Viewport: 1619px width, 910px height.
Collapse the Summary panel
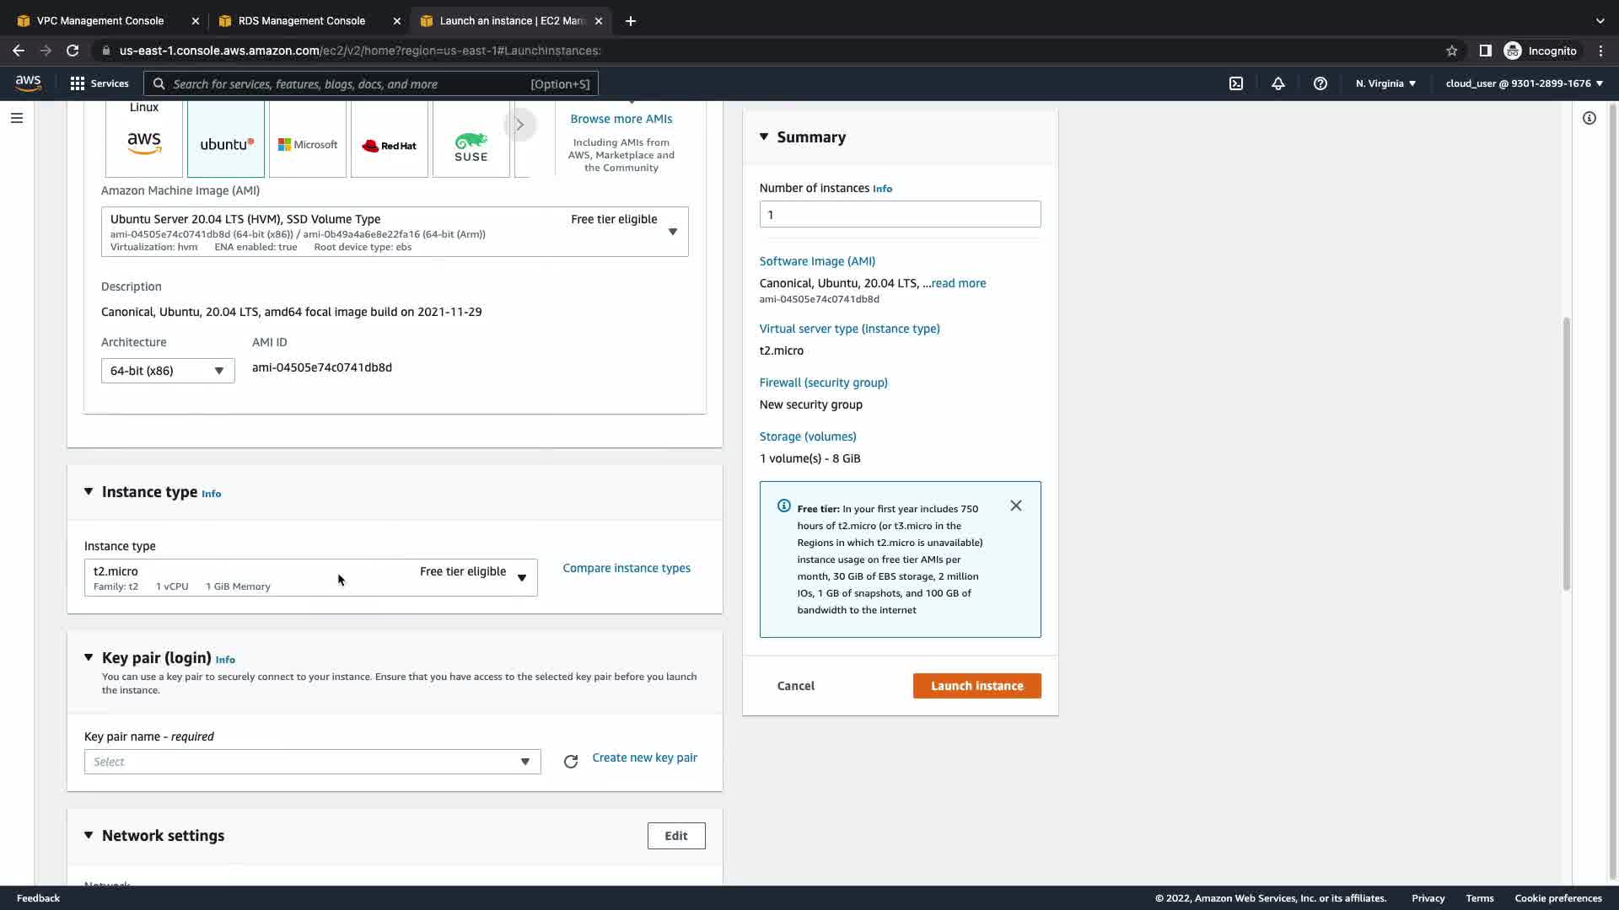click(x=764, y=136)
